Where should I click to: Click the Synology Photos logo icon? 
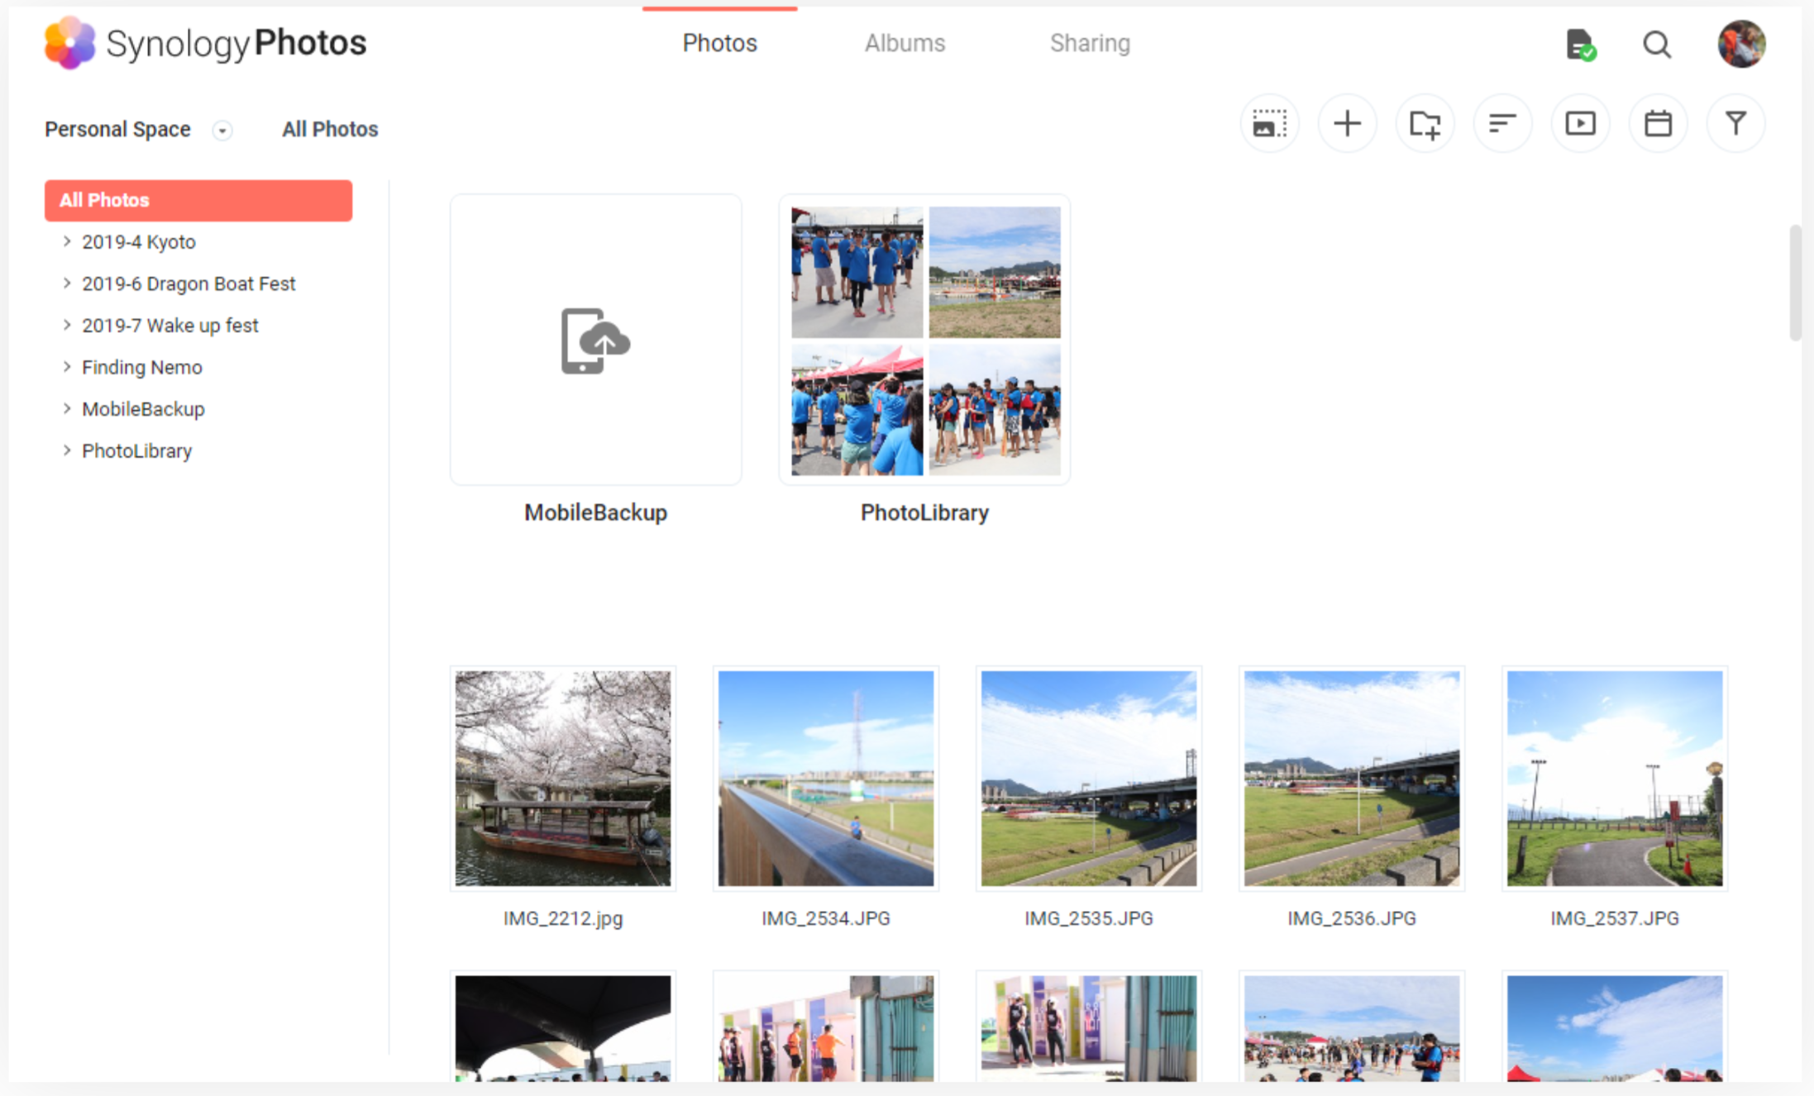click(x=69, y=43)
